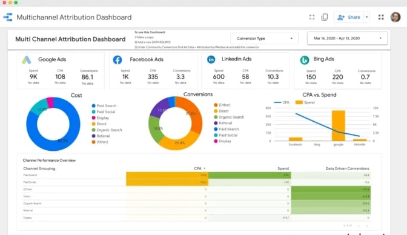Open the Google apps grid
The height and width of the screenshot is (235, 407).
click(381, 17)
